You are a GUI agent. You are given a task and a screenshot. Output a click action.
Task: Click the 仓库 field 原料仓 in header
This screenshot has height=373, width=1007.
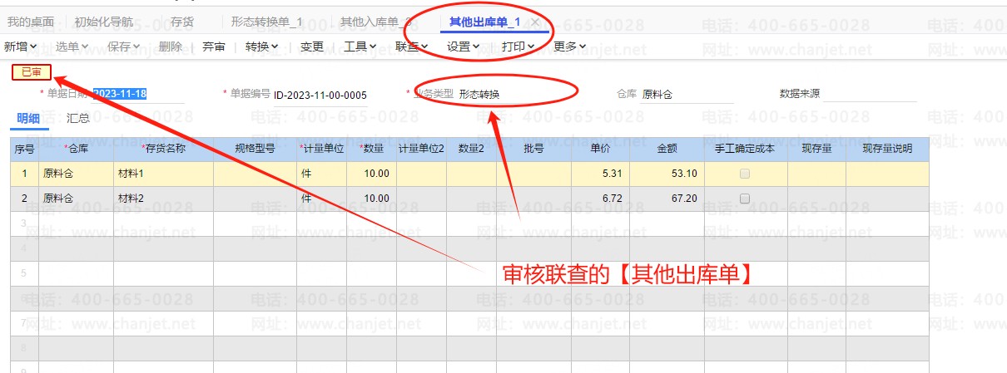(687, 94)
